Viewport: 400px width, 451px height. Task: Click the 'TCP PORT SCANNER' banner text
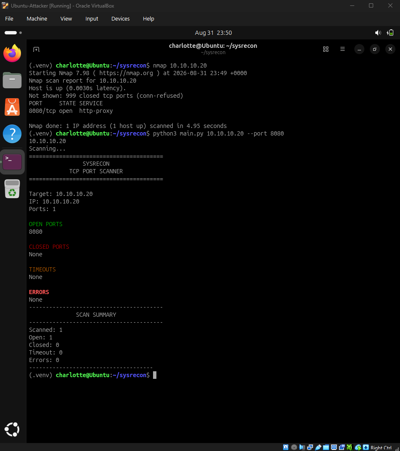click(96, 171)
